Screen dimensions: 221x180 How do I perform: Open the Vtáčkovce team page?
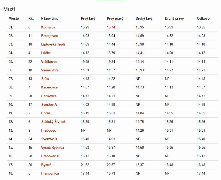49,62
